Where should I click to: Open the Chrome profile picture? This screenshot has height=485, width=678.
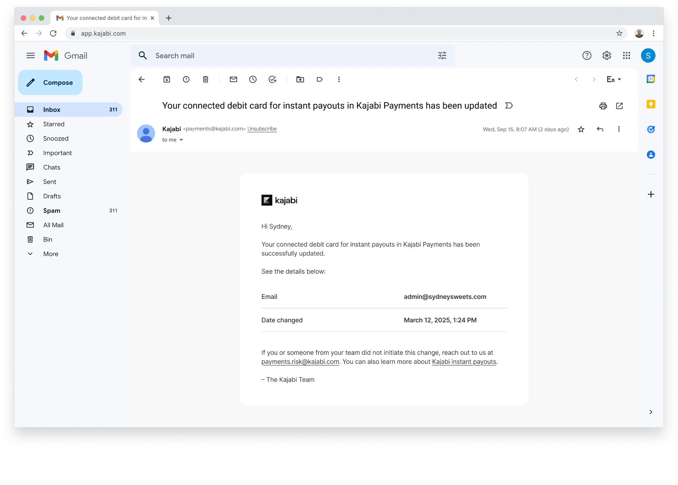639,33
